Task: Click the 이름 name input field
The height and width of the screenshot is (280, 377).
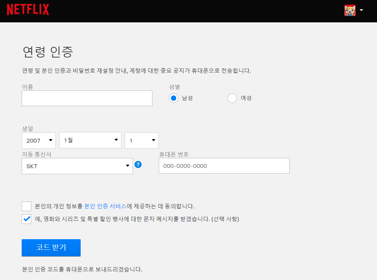Action: pyautogui.click(x=87, y=98)
